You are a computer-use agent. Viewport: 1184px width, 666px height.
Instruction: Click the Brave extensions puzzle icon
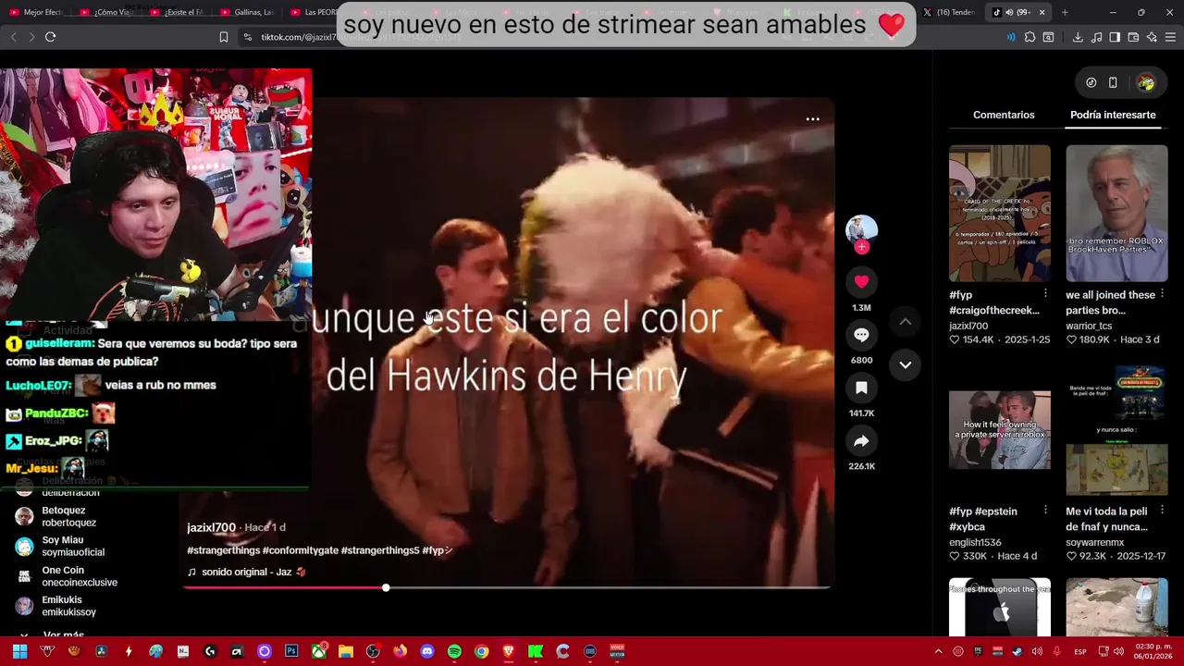(x=1030, y=37)
